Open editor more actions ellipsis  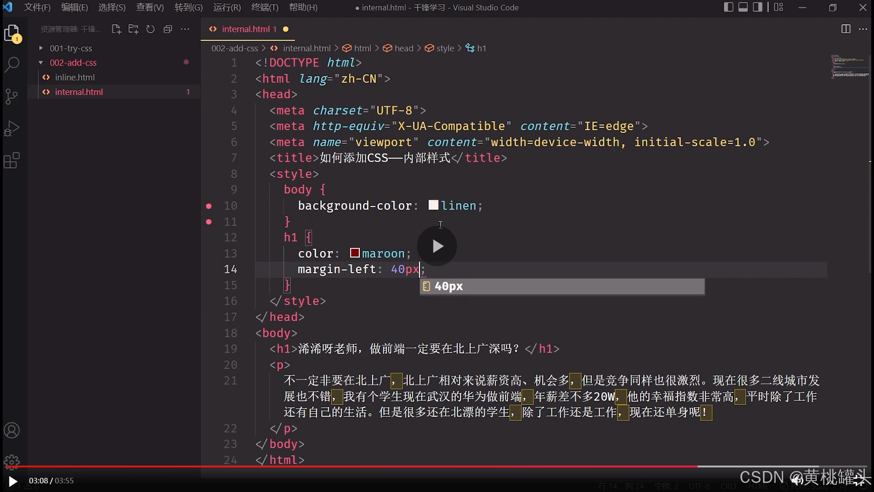pyautogui.click(x=863, y=29)
